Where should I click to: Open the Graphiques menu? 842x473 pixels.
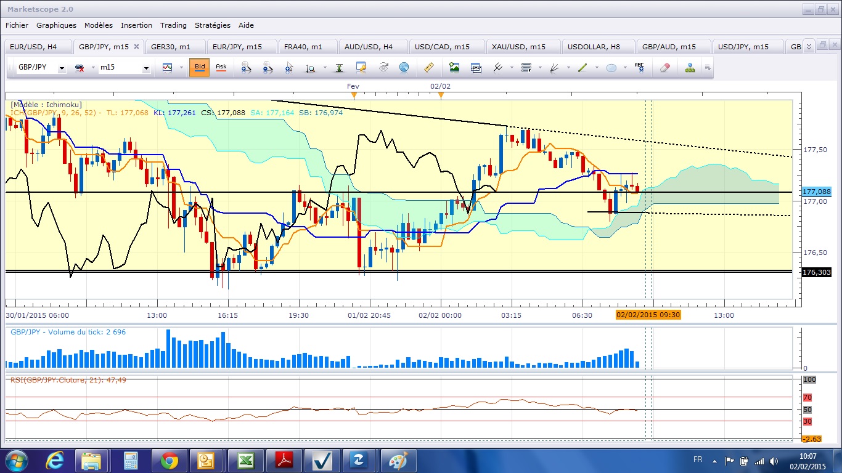coord(56,25)
